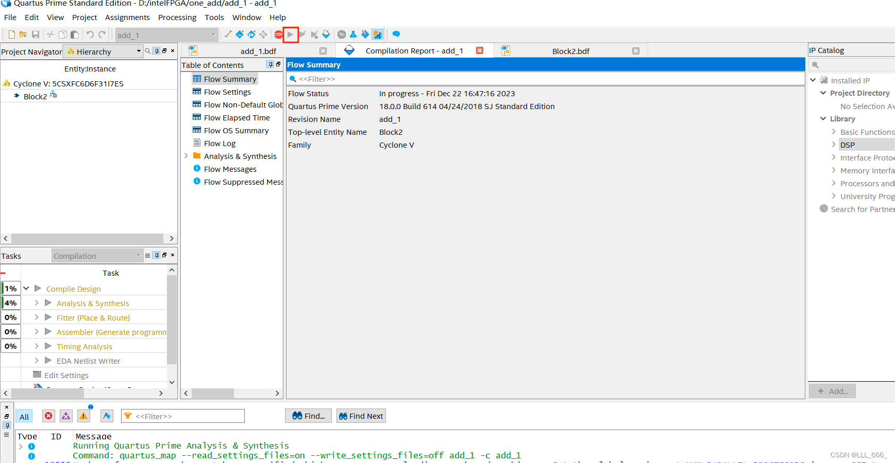The image size is (895, 463).
Task: Click the Flow Summary filter field
Action: 546,79
